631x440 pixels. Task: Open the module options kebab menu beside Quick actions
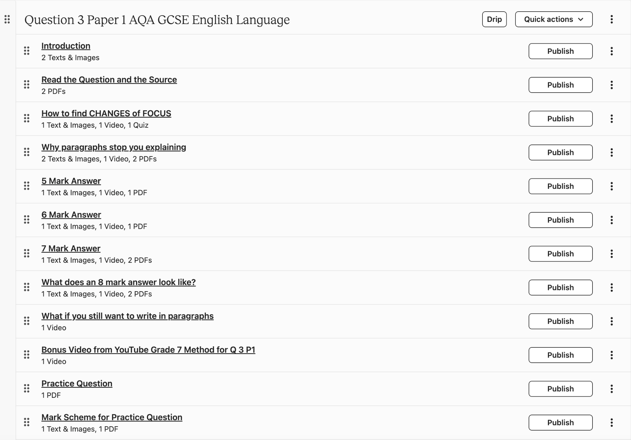611,19
